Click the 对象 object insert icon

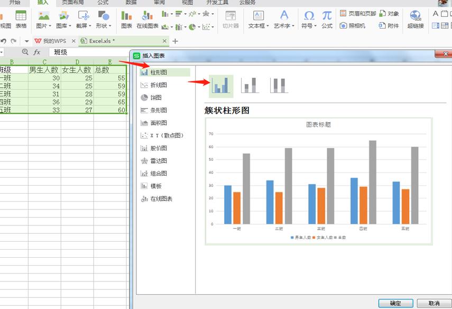coord(389,13)
